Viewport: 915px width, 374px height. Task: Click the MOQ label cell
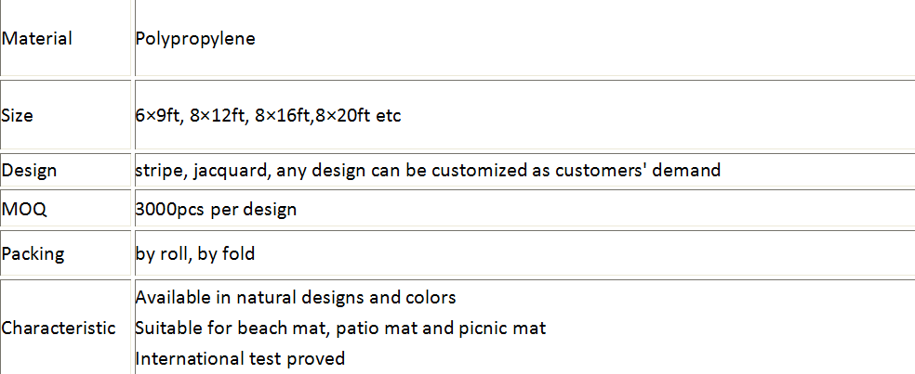(x=24, y=210)
